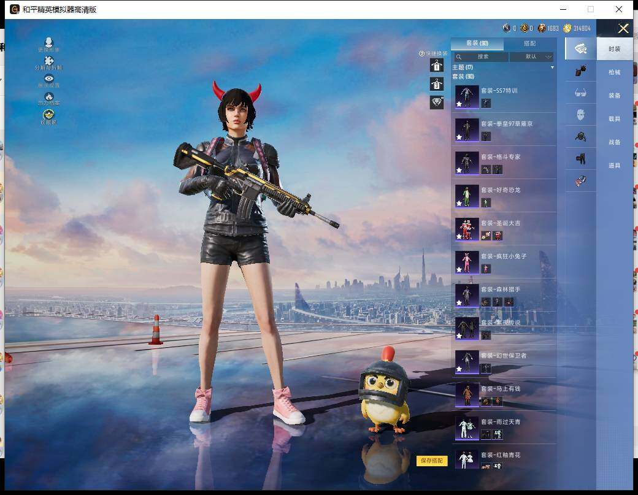
Task: Save outfit with 保存搭配 button
Action: point(432,461)
